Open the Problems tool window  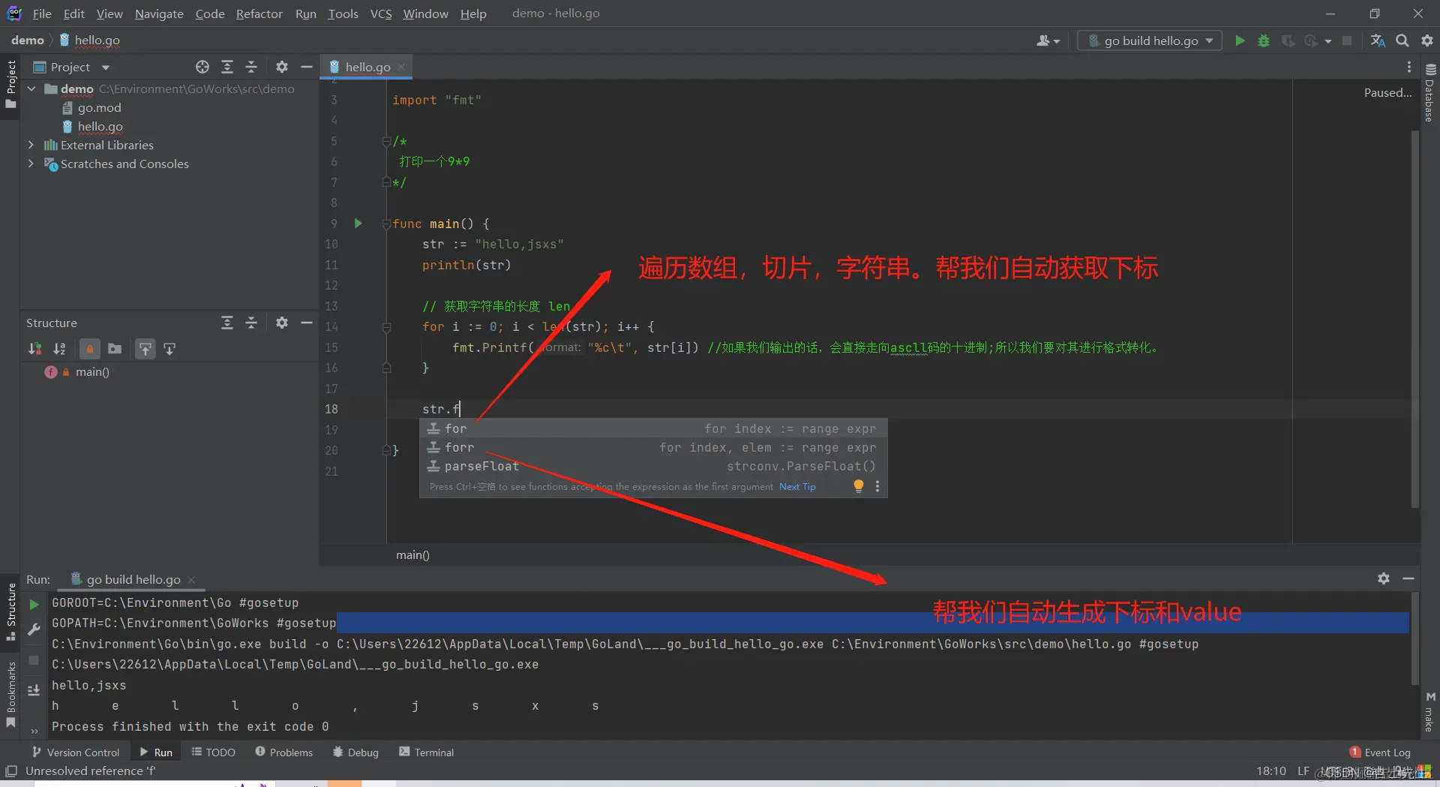pyautogui.click(x=283, y=752)
